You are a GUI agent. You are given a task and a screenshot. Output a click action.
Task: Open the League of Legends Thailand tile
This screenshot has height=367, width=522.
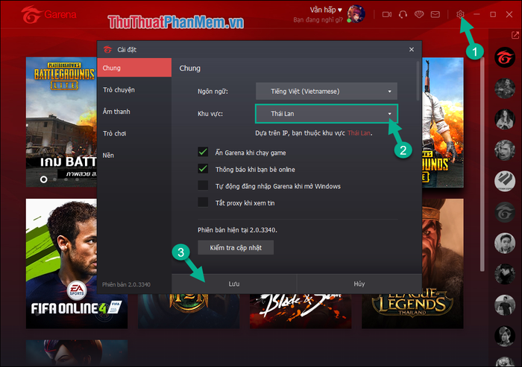[x=412, y=311]
